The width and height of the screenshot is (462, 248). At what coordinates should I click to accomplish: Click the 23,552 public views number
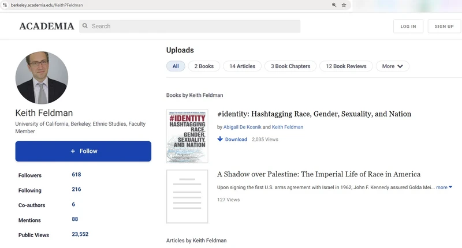pyautogui.click(x=80, y=234)
